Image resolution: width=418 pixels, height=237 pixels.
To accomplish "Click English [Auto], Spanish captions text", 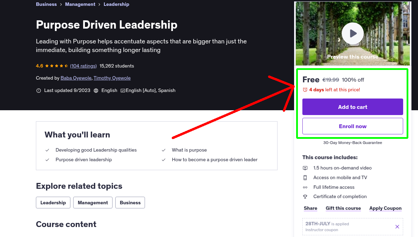I will pos(150,91).
